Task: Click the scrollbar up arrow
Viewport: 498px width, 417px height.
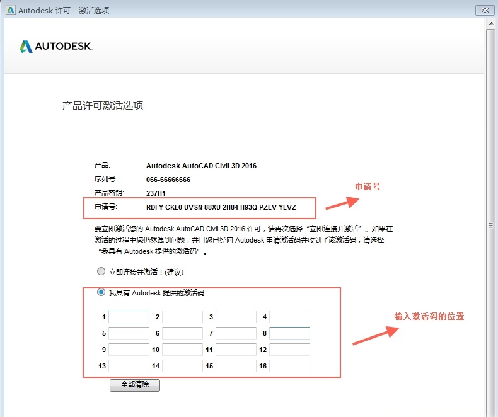Action: [490, 23]
